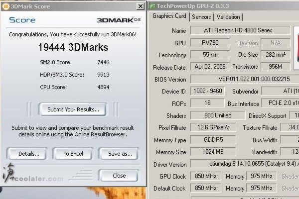The image size is (299, 199).
Task: Click the Default Clock field 850 MHz
Action: [205, 188]
